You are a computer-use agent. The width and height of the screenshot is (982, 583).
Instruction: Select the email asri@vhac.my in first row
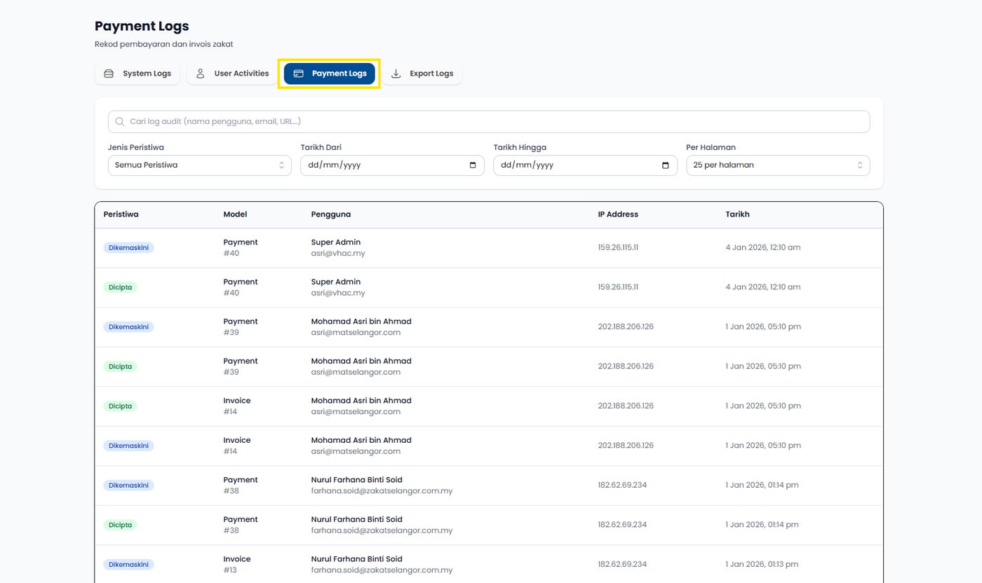(x=338, y=254)
